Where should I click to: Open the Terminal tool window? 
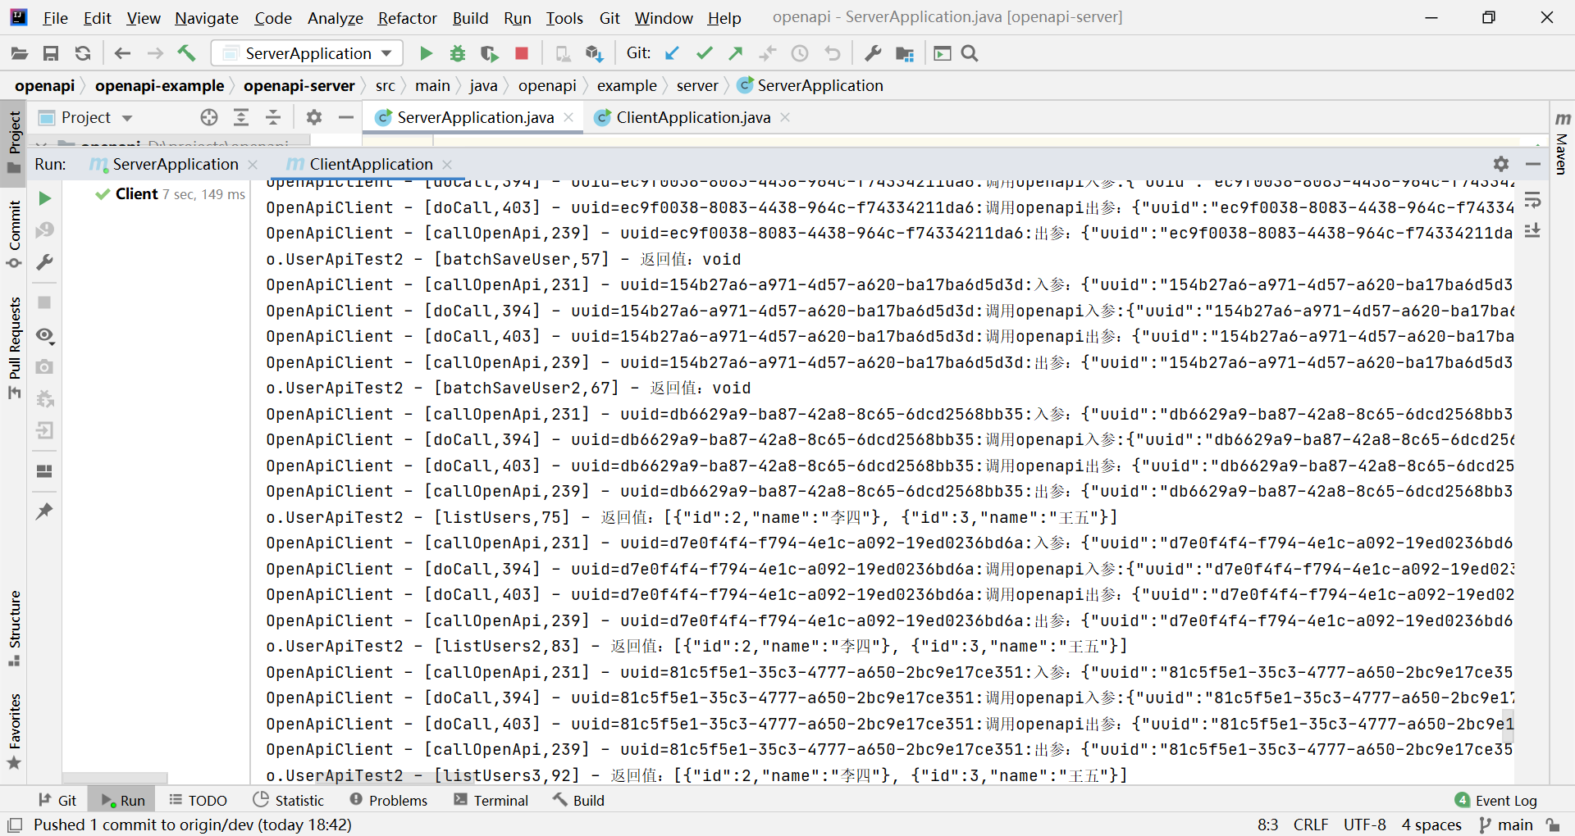click(491, 800)
